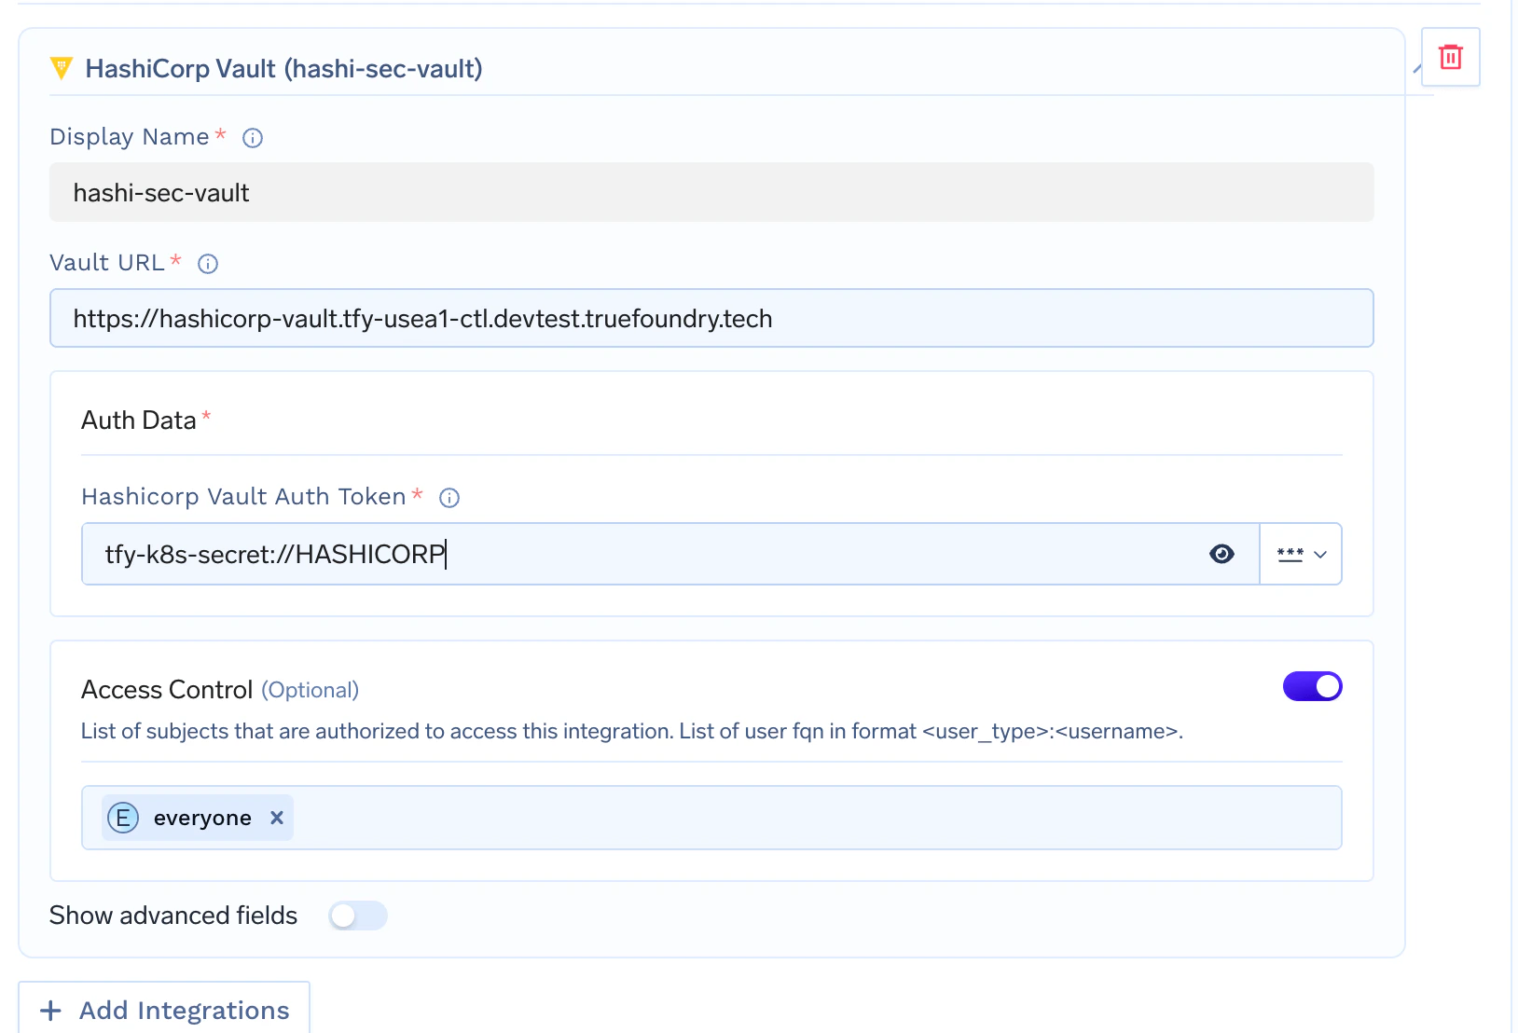
Task: Click the Add Integrations button
Action: (x=164, y=1010)
